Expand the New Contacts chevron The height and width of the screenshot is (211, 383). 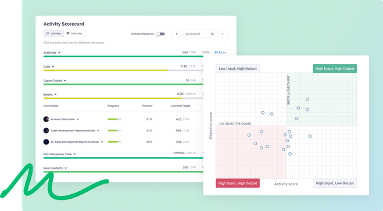pyautogui.click(x=66, y=168)
